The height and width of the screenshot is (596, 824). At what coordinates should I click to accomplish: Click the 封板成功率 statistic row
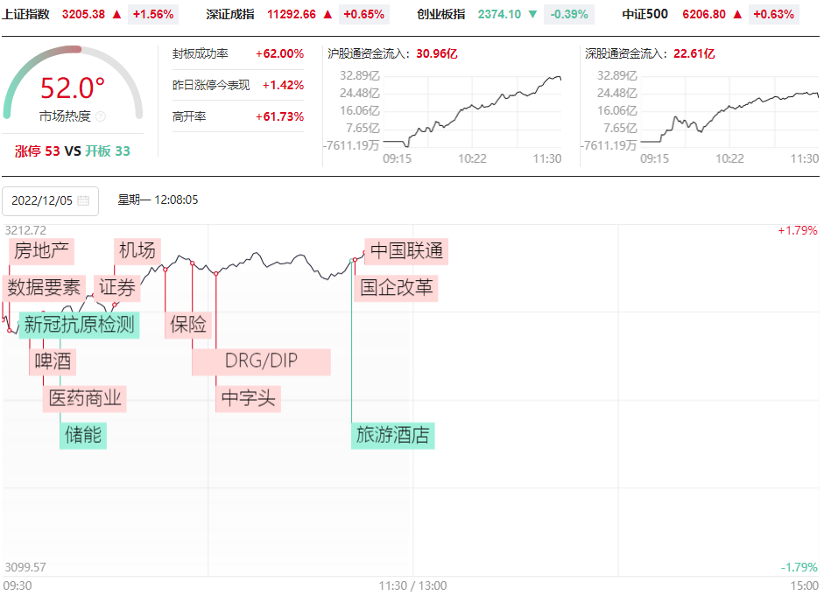237,54
